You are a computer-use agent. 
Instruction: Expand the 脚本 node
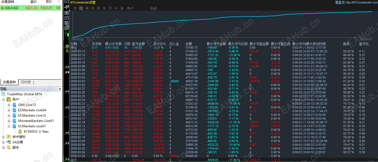(x=3, y=148)
